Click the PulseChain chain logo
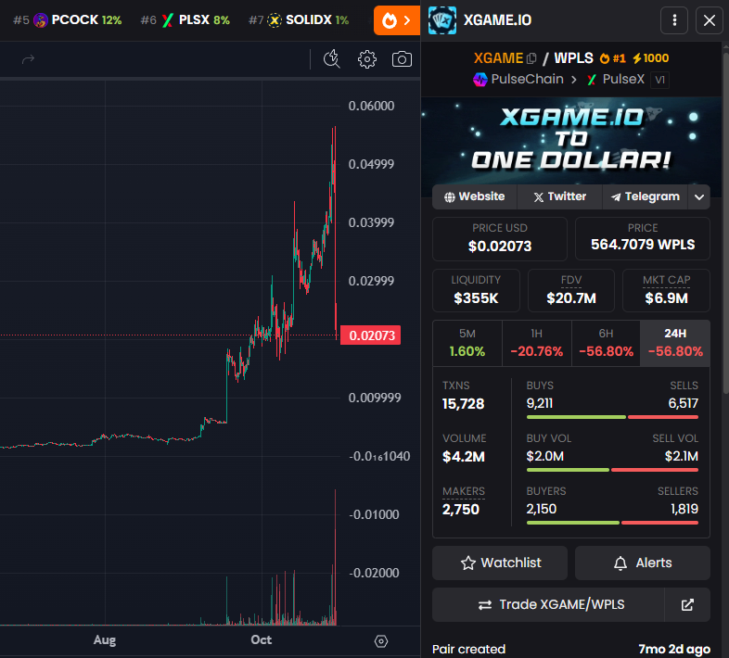 (x=480, y=80)
